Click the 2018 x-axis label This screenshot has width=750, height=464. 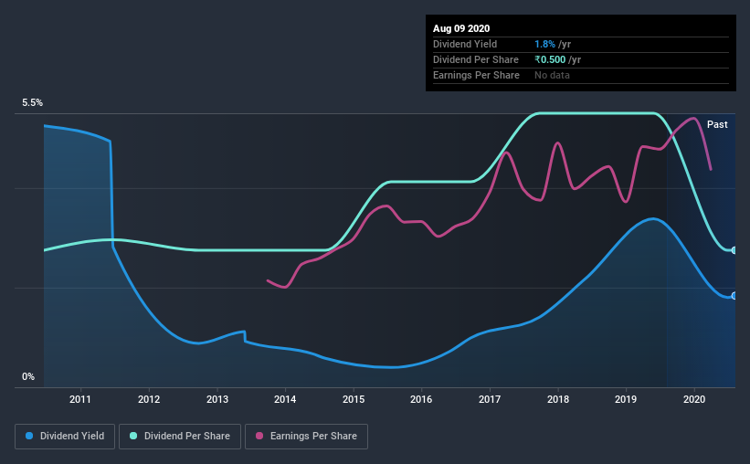click(558, 399)
